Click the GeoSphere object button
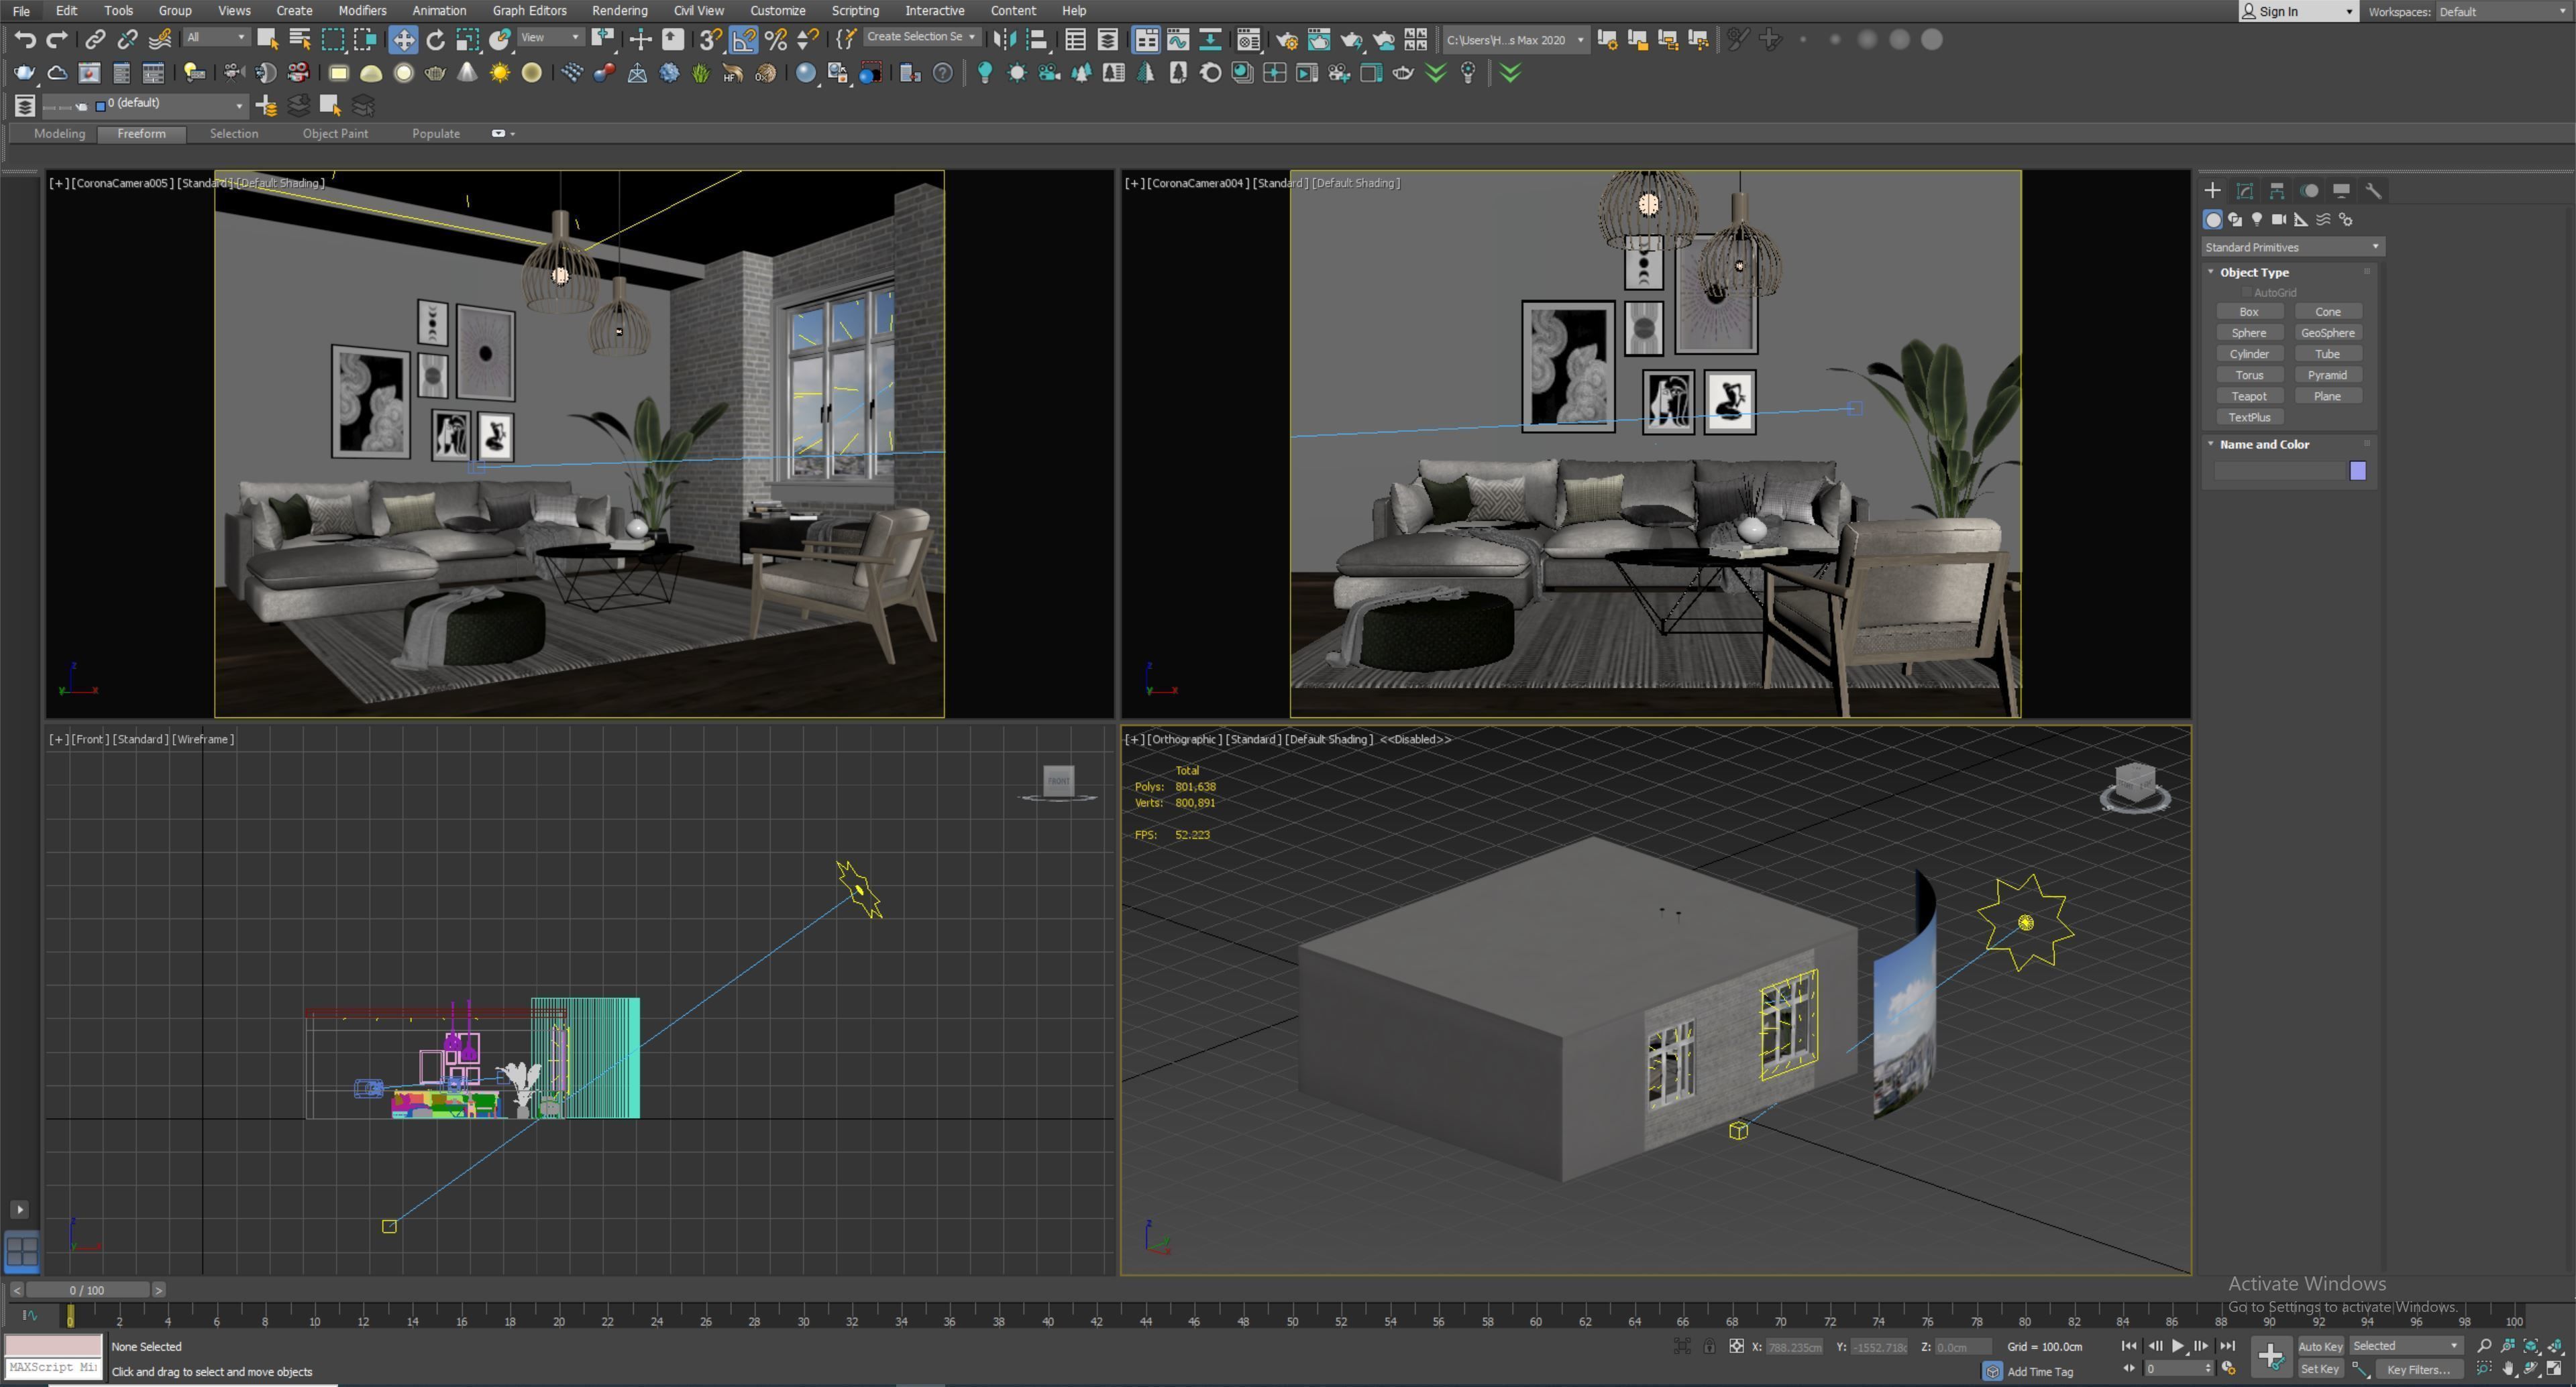Screen dimensions: 2576x1387 click(x=2327, y=333)
